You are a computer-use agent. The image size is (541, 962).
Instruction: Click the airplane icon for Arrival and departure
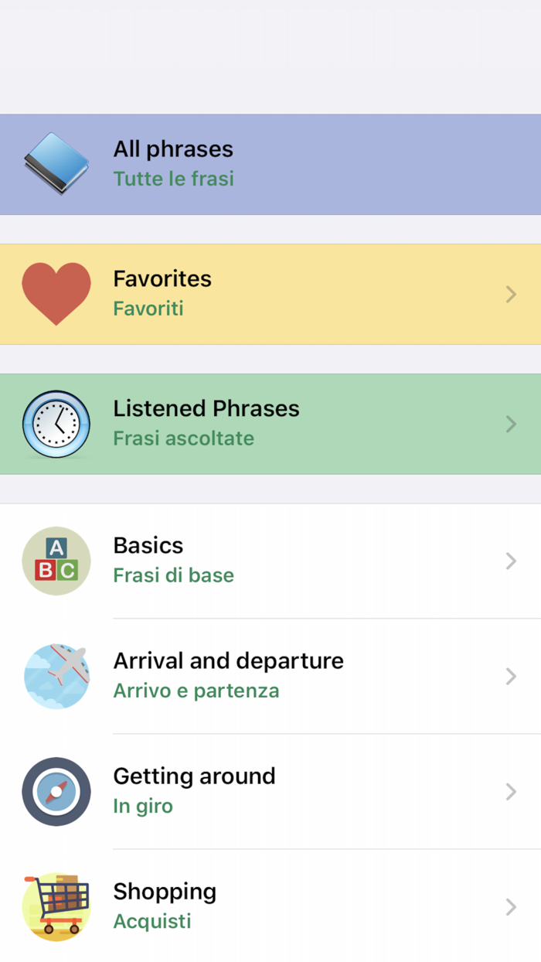click(x=56, y=675)
